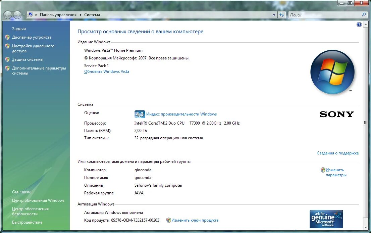Screen dimensions: 371x233
Task: Click Windows Vista Home Premium edition text
Action: point(113,50)
